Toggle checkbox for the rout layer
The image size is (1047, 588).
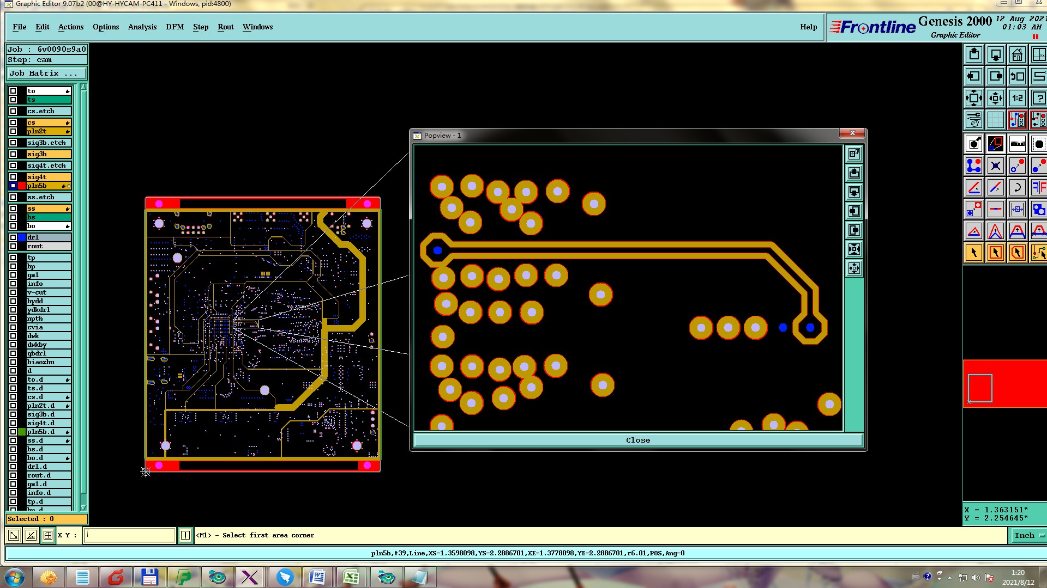[x=13, y=246]
